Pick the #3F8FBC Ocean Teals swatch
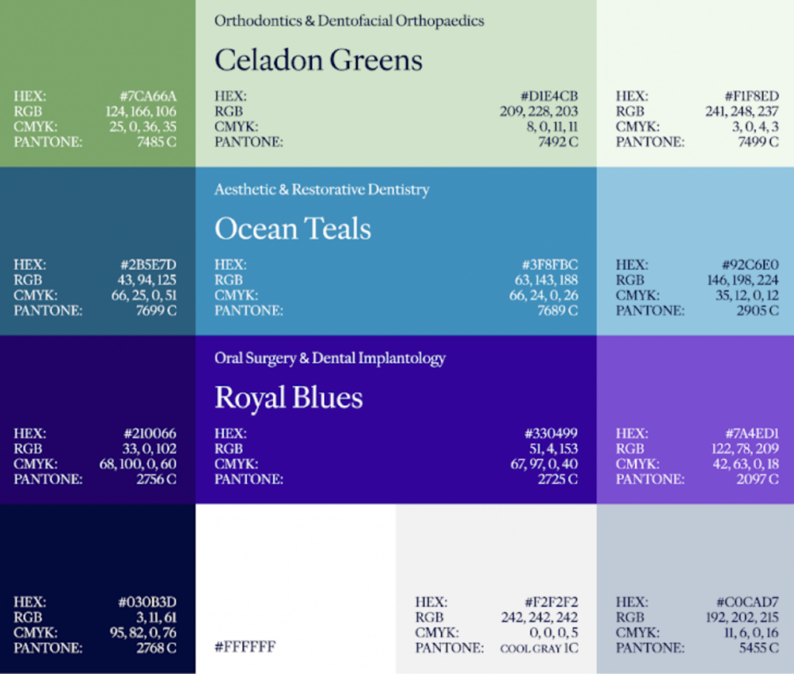Image resolution: width=794 pixels, height=674 pixels. 396,251
